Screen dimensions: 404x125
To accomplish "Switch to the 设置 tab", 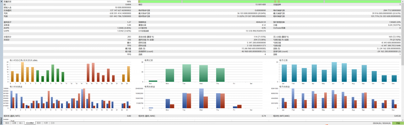I will coord(14,123).
